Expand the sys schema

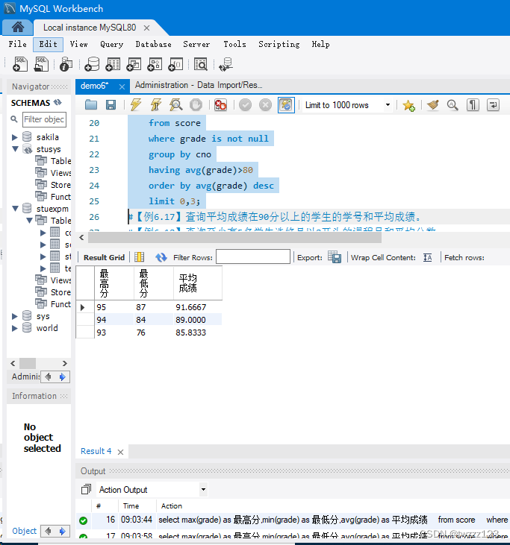pos(15,316)
